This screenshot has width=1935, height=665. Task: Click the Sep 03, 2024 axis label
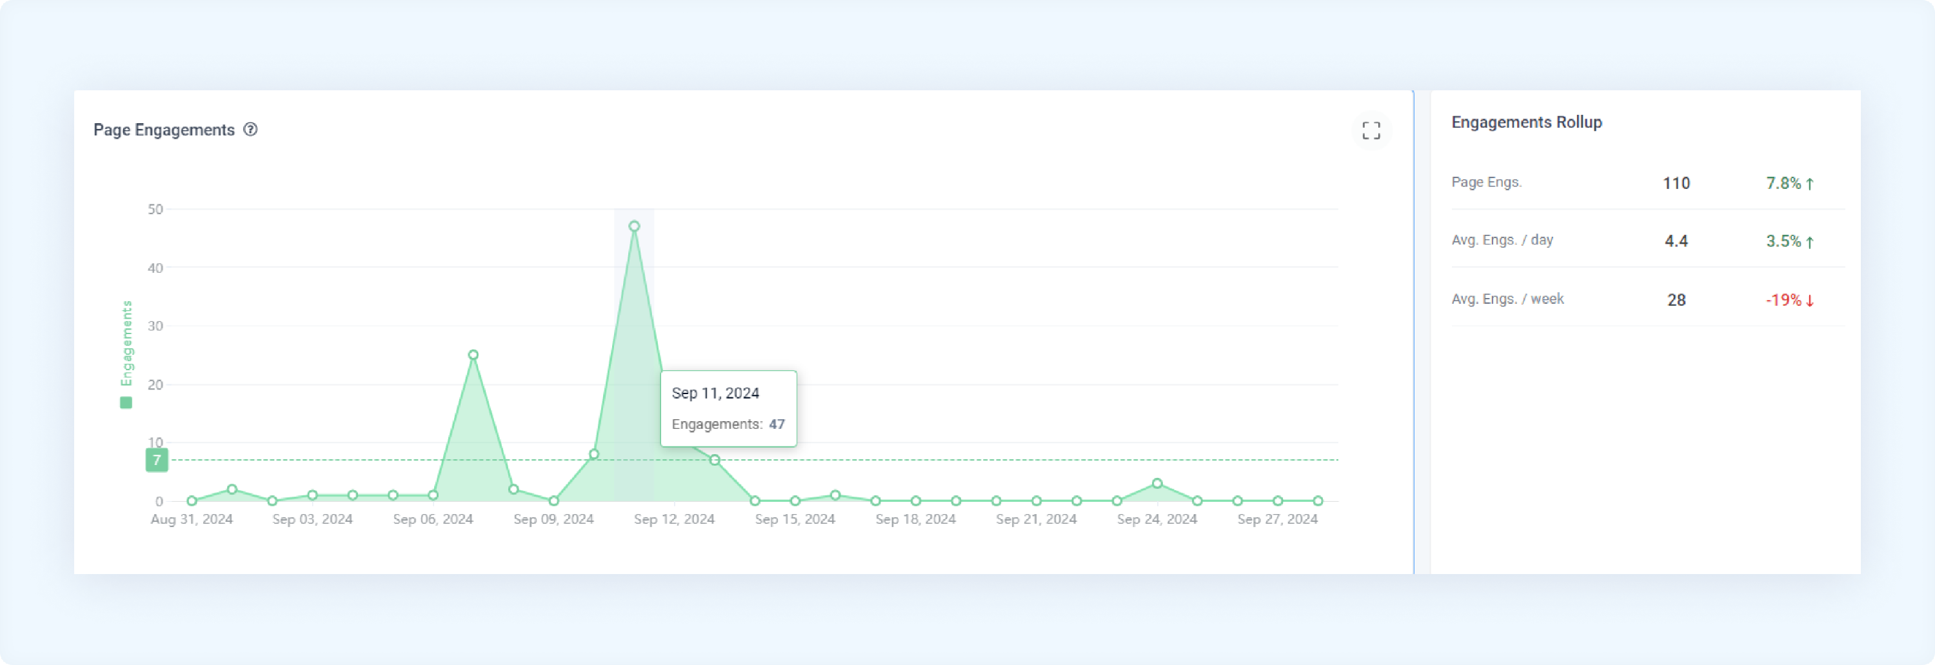coord(312,519)
